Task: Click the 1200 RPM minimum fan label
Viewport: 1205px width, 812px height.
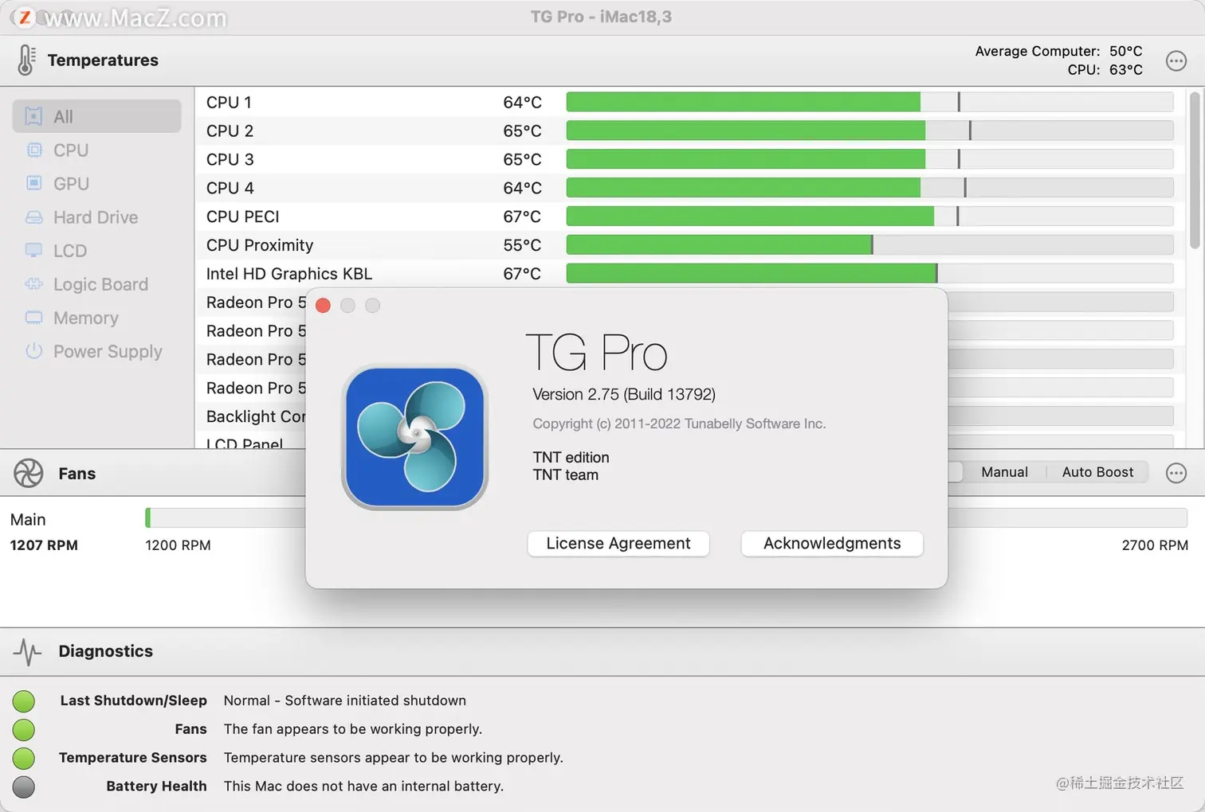Action: 178,545
